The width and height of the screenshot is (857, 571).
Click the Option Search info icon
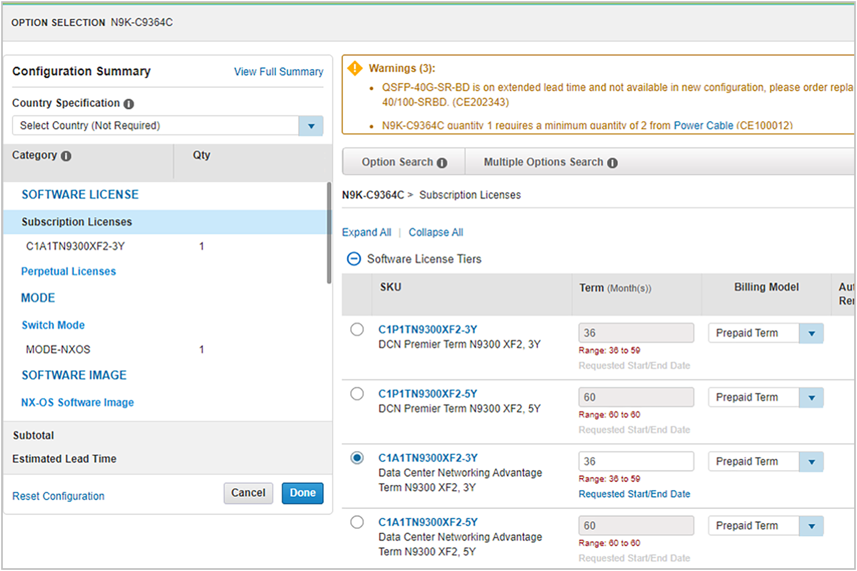pyautogui.click(x=442, y=163)
